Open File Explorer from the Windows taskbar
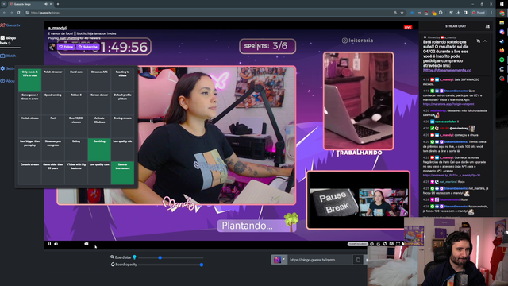 click(502, 22)
